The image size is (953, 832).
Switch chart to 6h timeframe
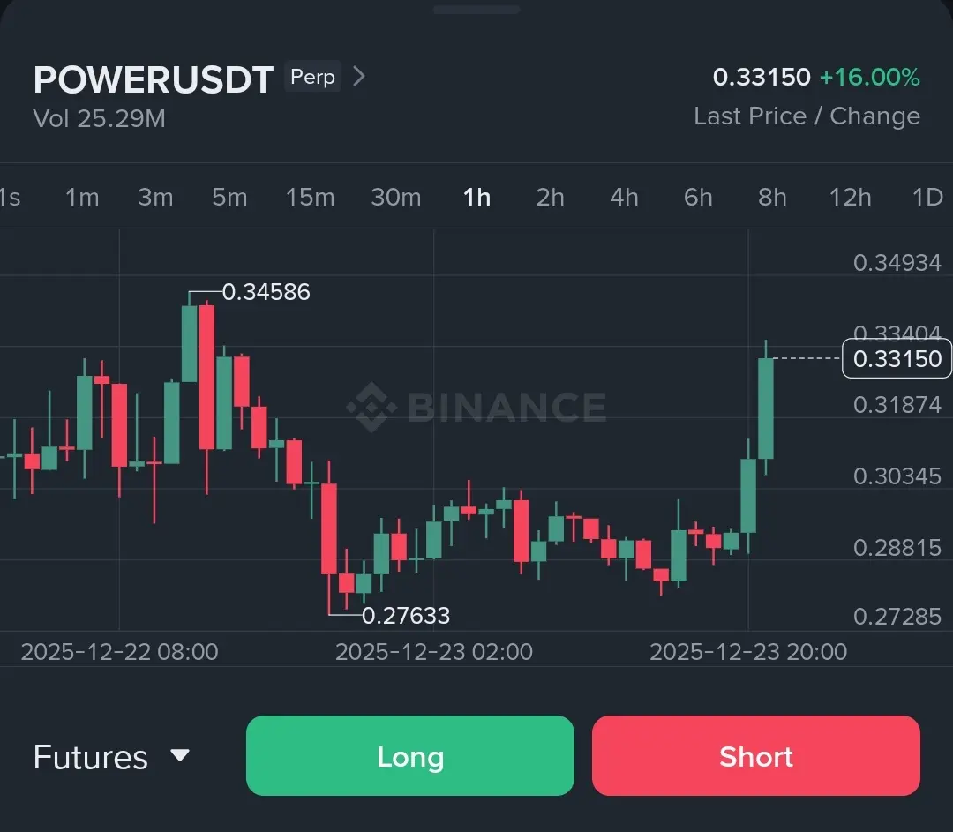click(x=698, y=197)
